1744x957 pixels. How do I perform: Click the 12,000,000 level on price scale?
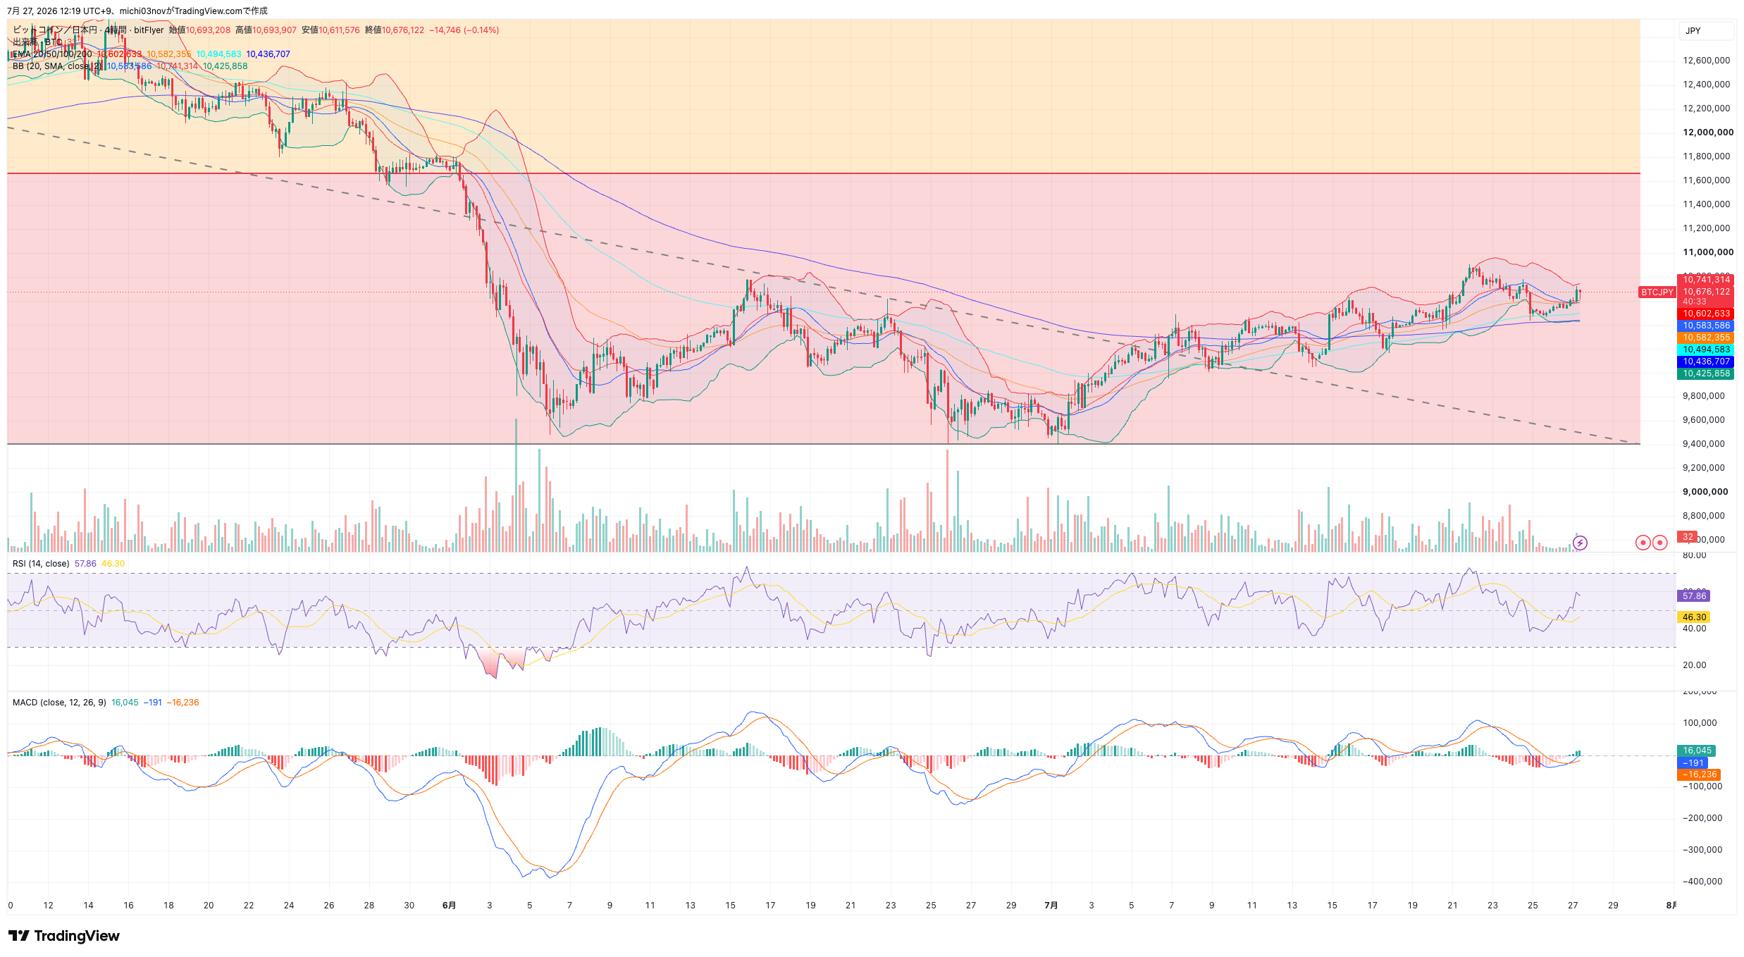pyautogui.click(x=1708, y=132)
